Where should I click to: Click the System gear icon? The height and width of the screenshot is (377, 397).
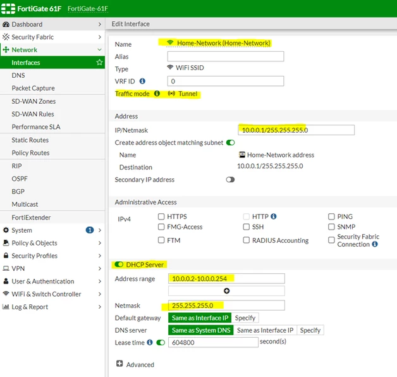[6, 230]
